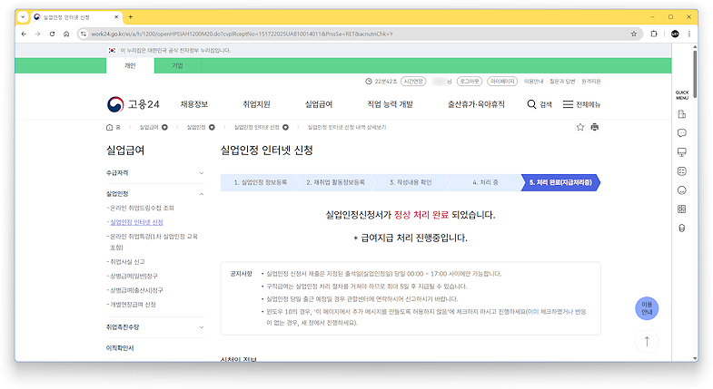Click the 고용24 logo
This screenshot has width=713, height=389.
[x=134, y=104]
